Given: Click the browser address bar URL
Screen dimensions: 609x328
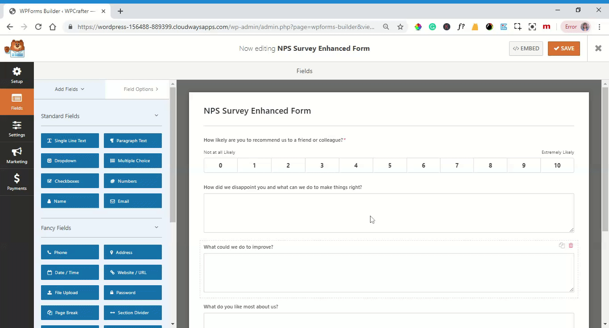Looking at the screenshot, I should [226, 27].
